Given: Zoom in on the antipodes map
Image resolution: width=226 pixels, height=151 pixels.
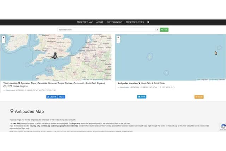Looking at the screenshot, I should point(118,37).
